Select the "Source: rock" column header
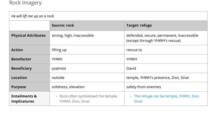Screen dimensions: 222x117 click(63, 25)
